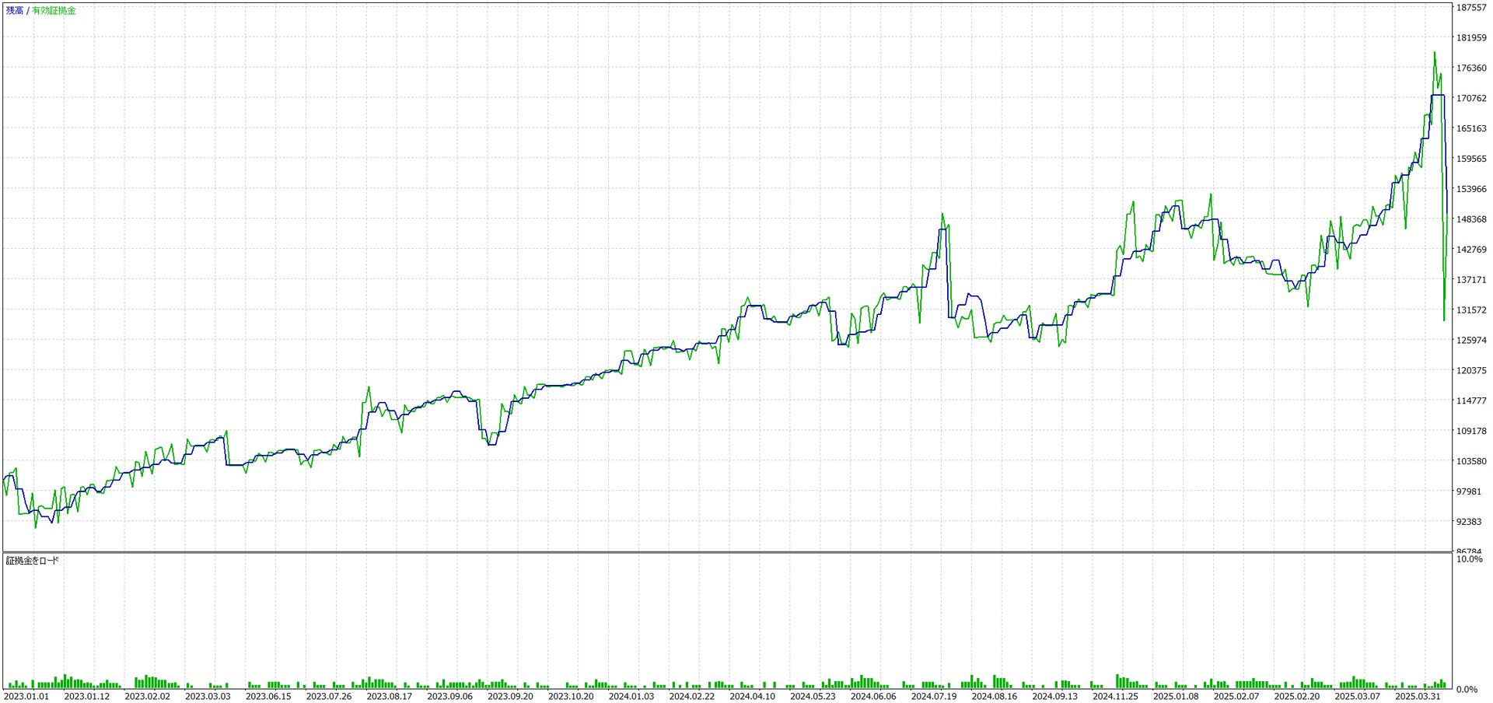This screenshot has height=703, width=1493.
Task: Click the 109178 price axis value
Action: pos(1471,431)
